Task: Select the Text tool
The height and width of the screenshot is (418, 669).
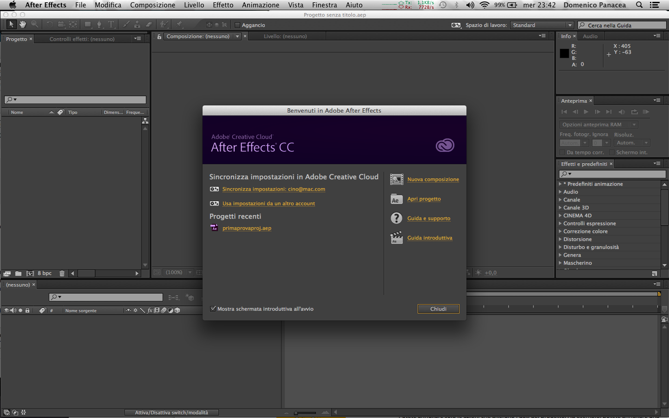Action: (111, 25)
